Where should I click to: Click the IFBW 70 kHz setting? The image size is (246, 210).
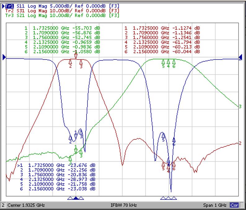(124, 205)
